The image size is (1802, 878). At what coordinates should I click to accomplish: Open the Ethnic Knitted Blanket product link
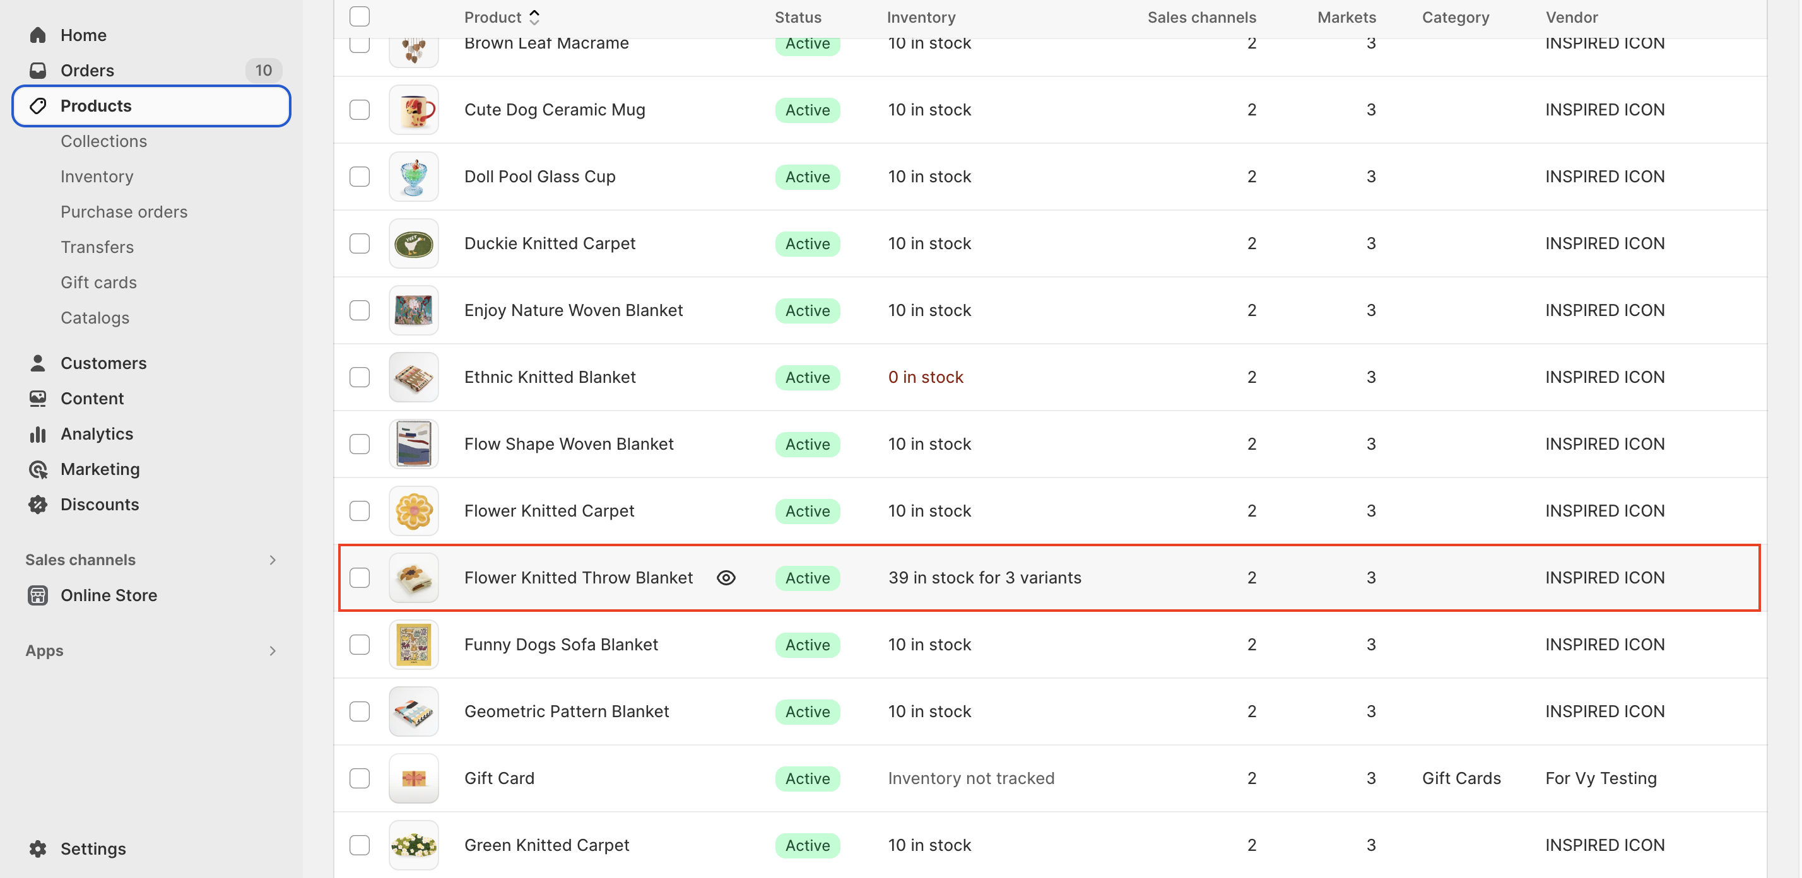[550, 377]
